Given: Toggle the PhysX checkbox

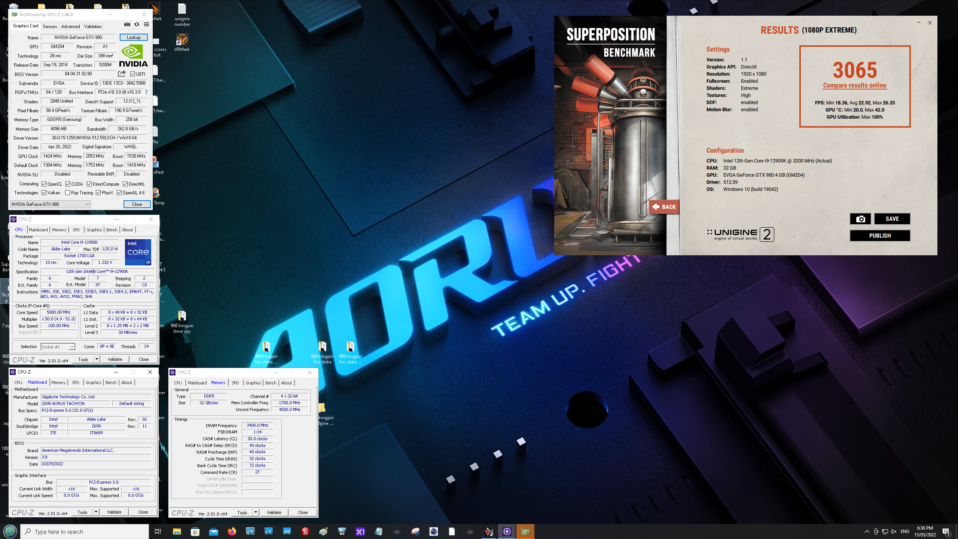Looking at the screenshot, I should [98, 193].
